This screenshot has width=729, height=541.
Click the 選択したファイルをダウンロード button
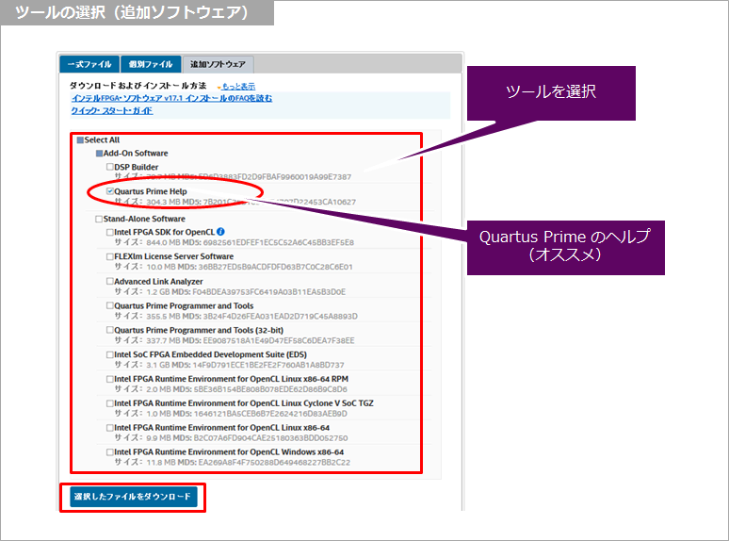[x=134, y=497]
